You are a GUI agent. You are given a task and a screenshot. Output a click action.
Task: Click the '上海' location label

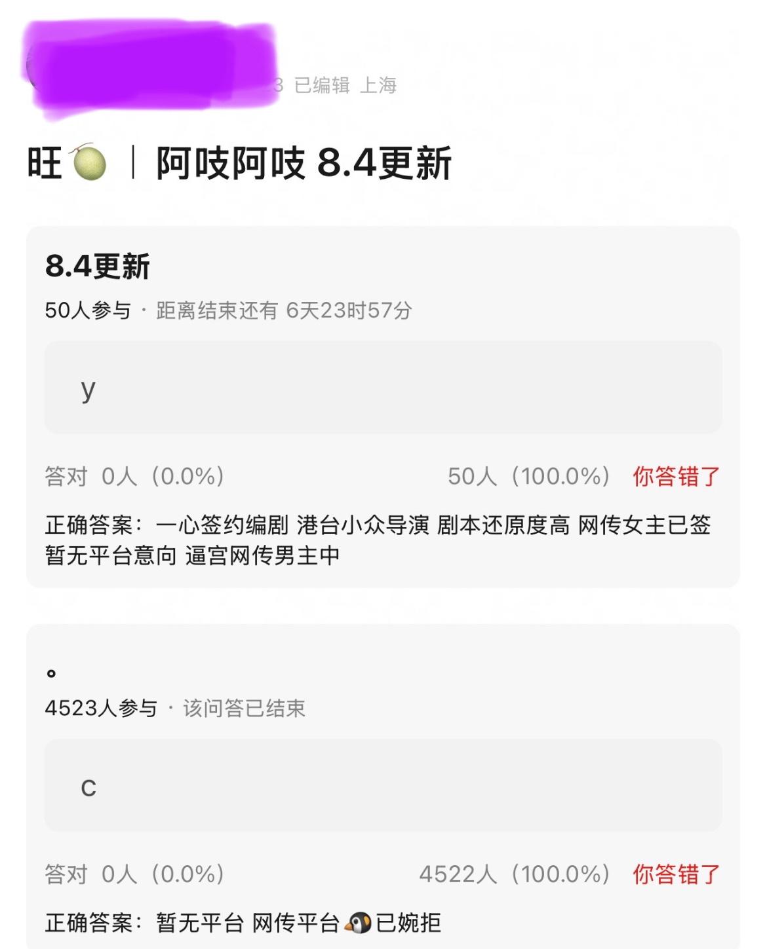pyautogui.click(x=378, y=85)
